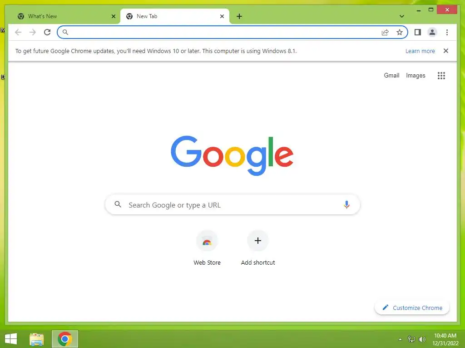Click the taskbar clock 10:40 AM
This screenshot has height=348, width=465.
click(x=445, y=336)
